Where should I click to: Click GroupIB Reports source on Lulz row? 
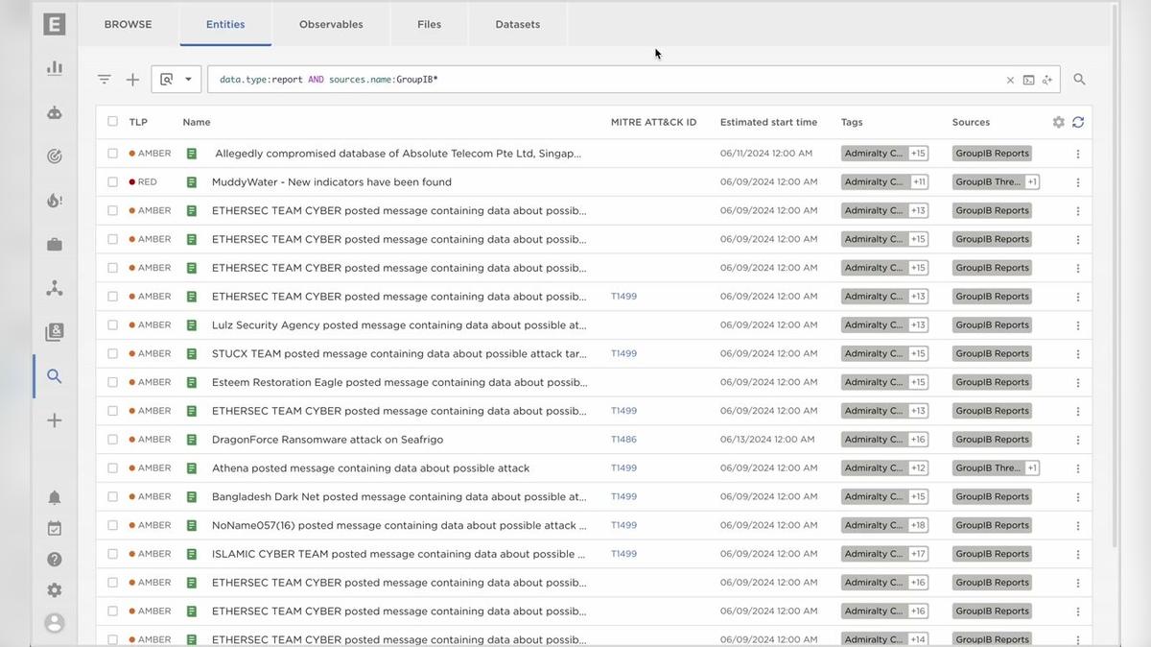[x=992, y=325]
